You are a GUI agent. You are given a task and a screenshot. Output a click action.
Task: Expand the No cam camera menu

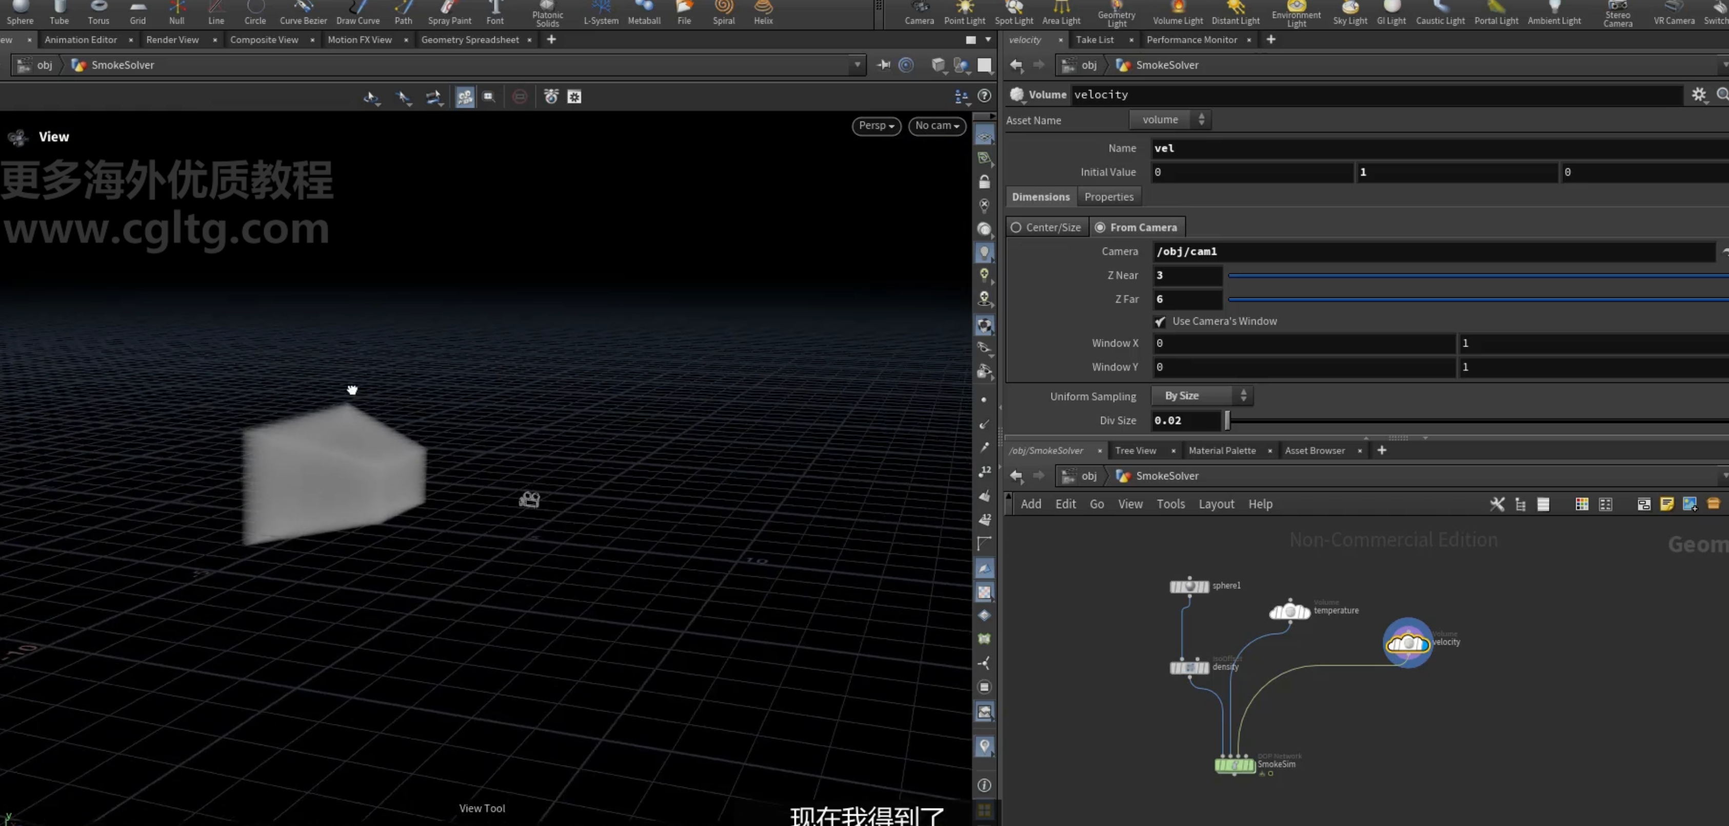click(x=937, y=126)
